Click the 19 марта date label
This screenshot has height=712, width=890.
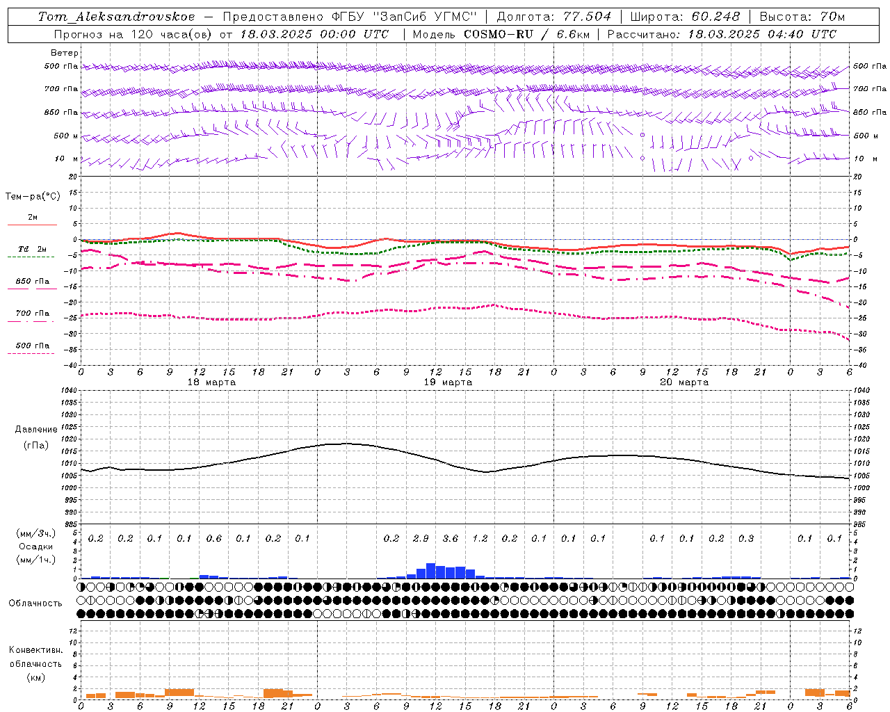(448, 382)
